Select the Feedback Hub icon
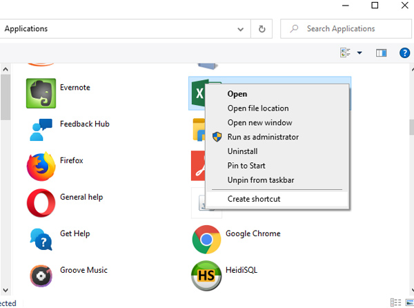 click(x=41, y=130)
